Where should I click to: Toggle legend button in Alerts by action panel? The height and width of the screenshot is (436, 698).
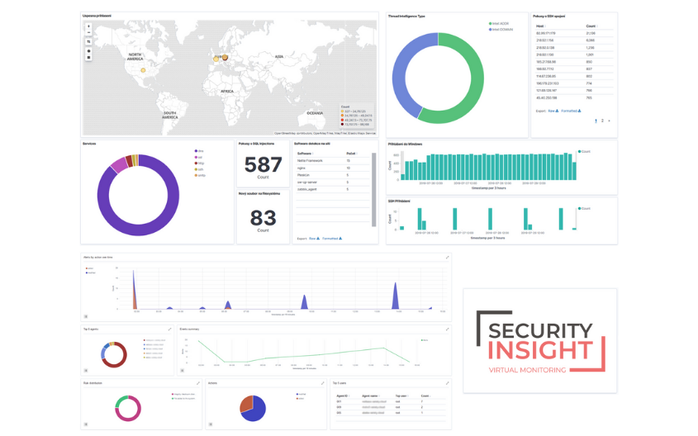(86, 317)
